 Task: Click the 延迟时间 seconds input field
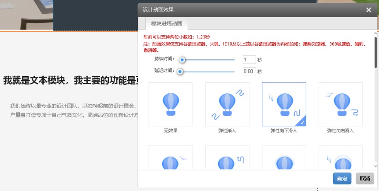click(249, 71)
